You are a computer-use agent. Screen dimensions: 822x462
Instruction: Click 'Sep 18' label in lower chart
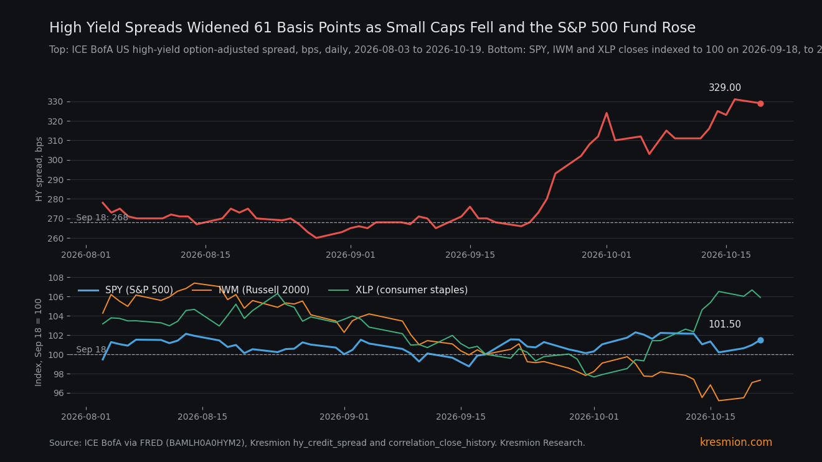click(x=91, y=350)
